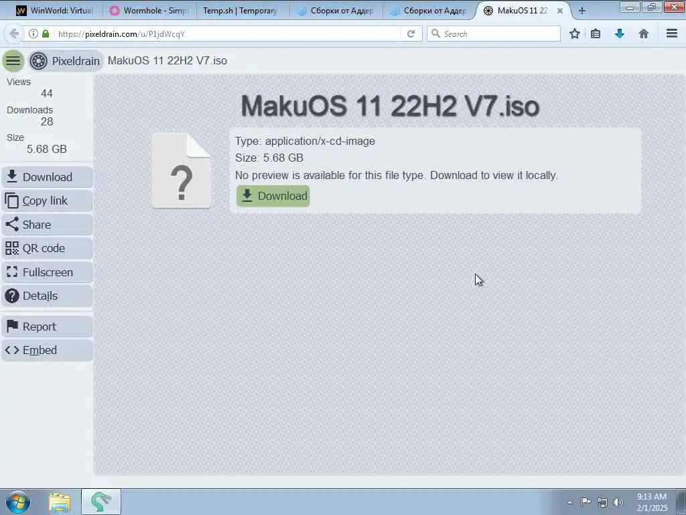Click the MakuOS 11 22H2 V7.iso header filename
Image resolution: width=686 pixels, height=515 pixels.
(167, 60)
